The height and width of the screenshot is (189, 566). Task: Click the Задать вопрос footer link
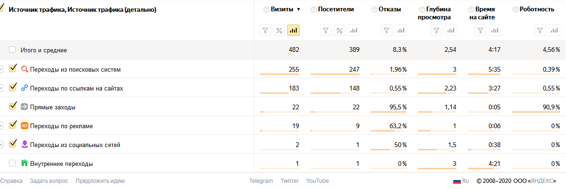pyautogui.click(x=49, y=181)
